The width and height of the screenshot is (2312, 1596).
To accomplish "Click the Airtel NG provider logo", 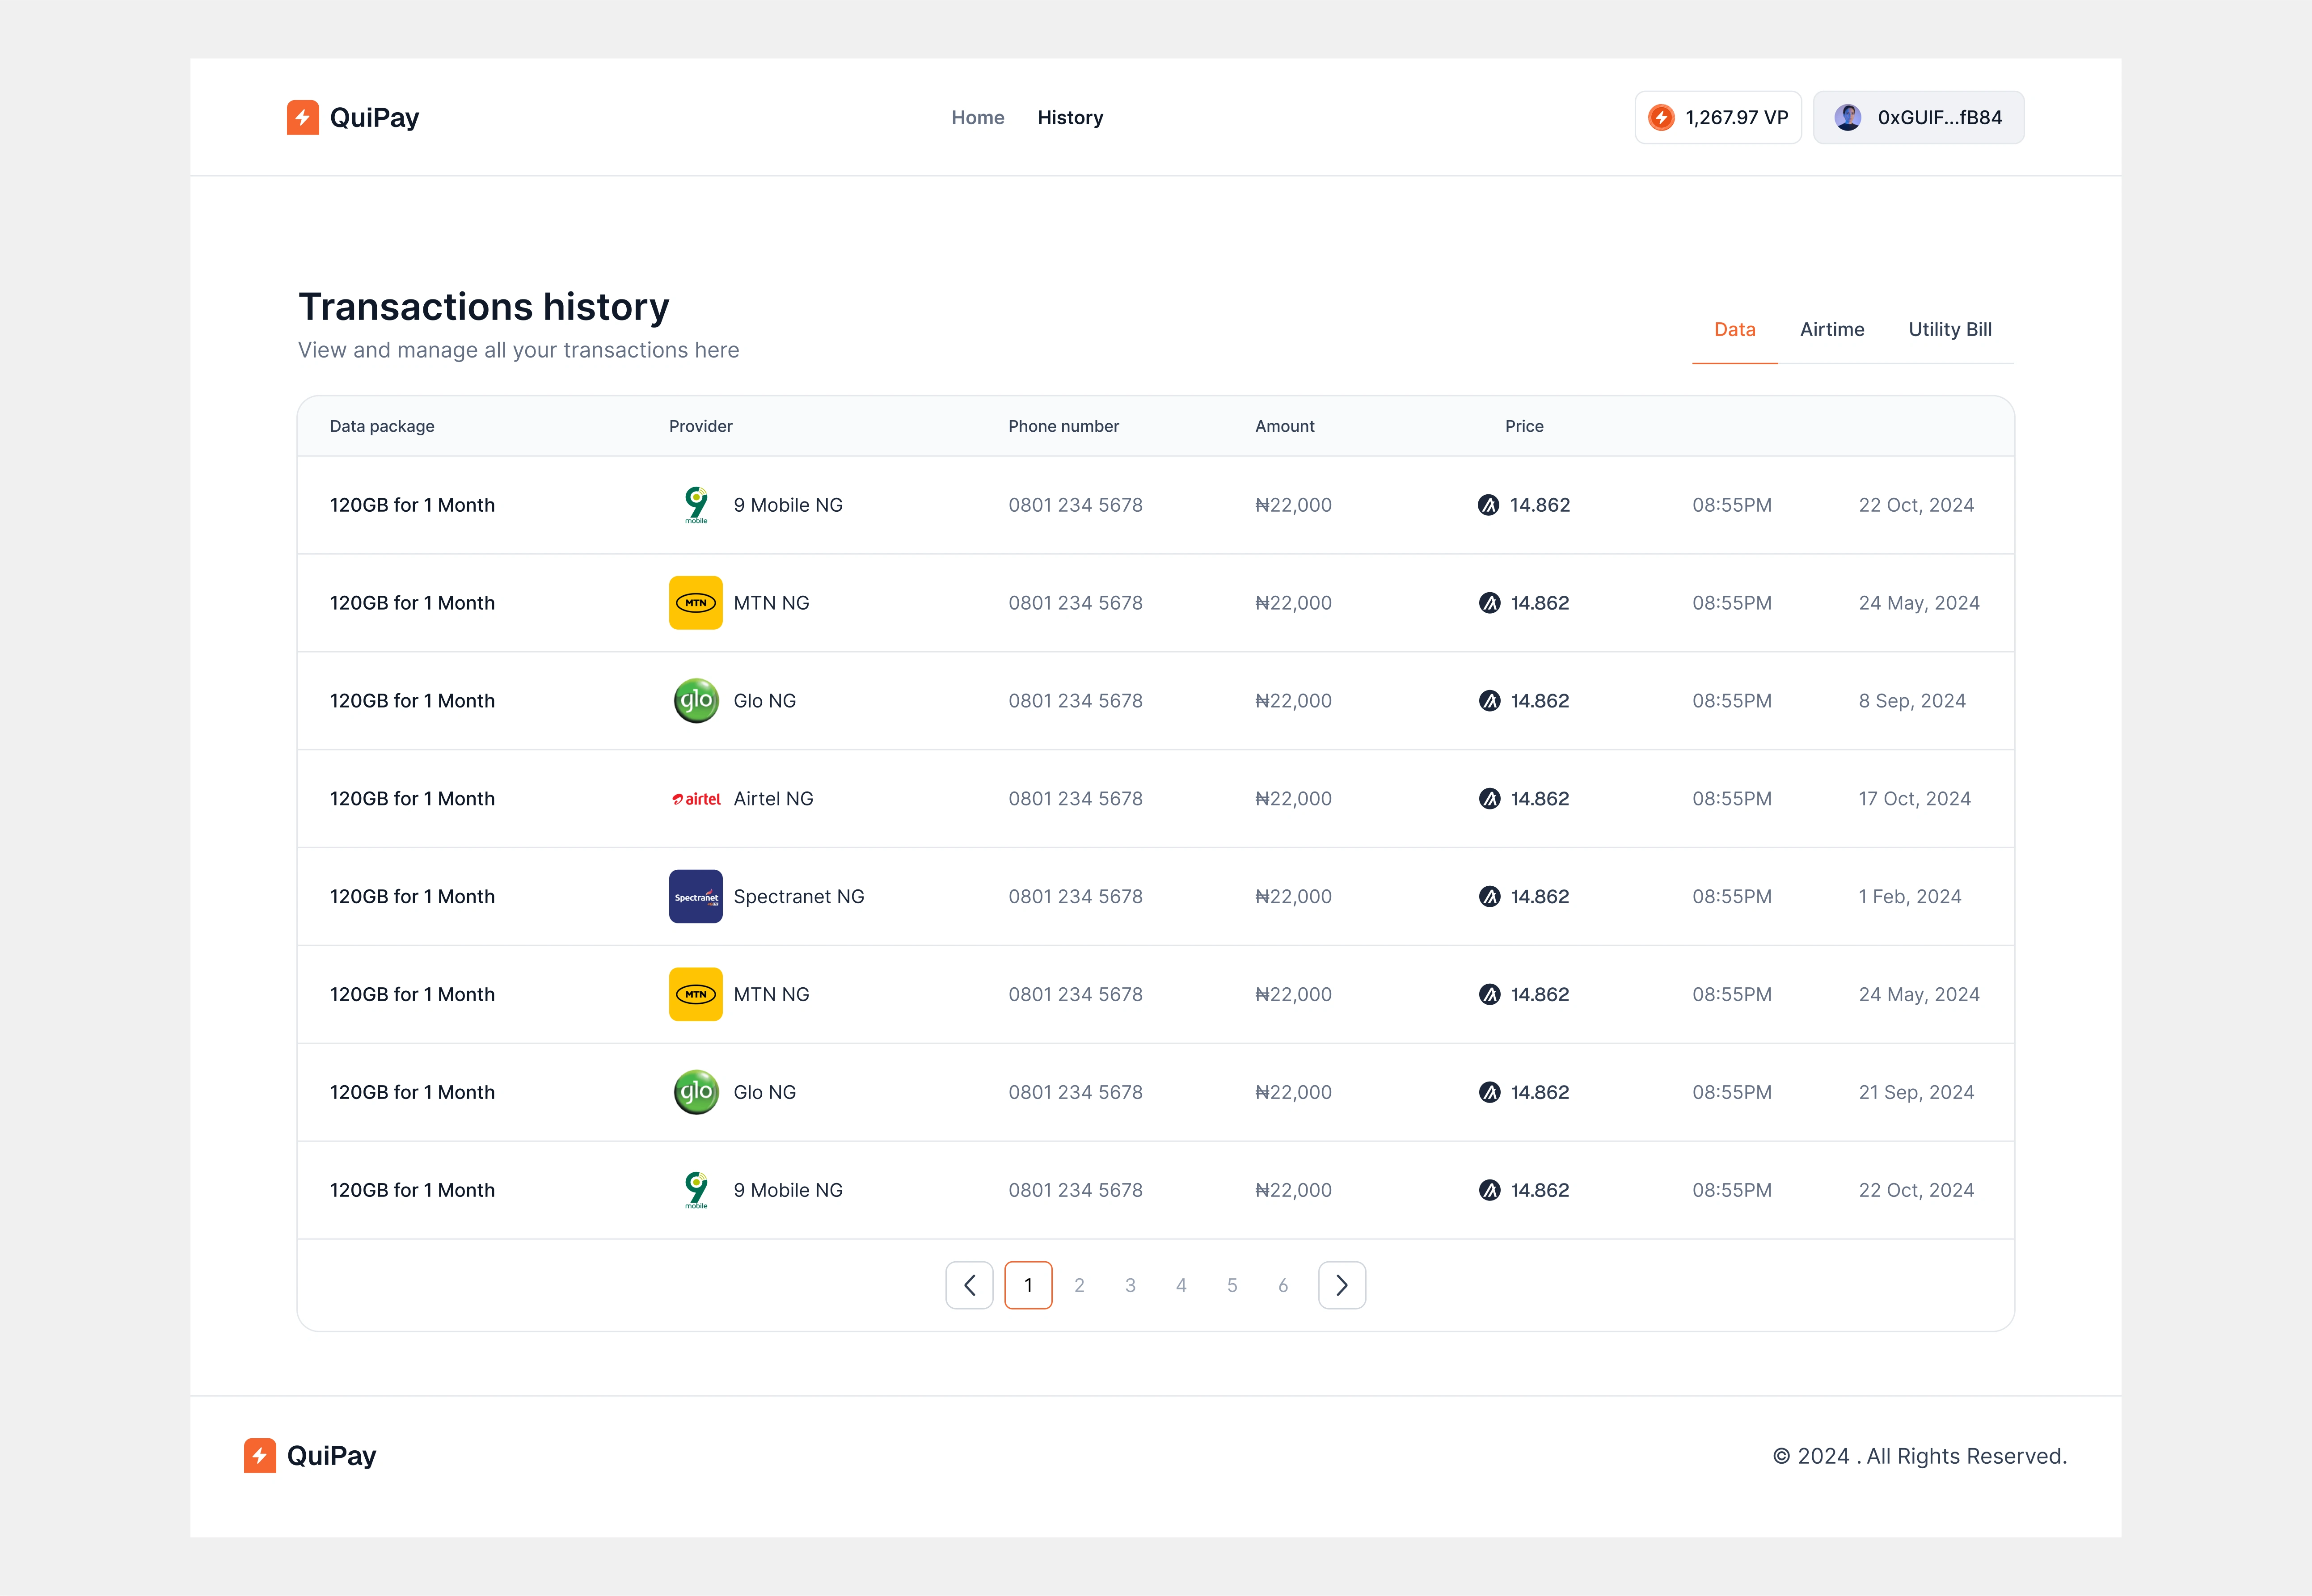I will pos(696,799).
